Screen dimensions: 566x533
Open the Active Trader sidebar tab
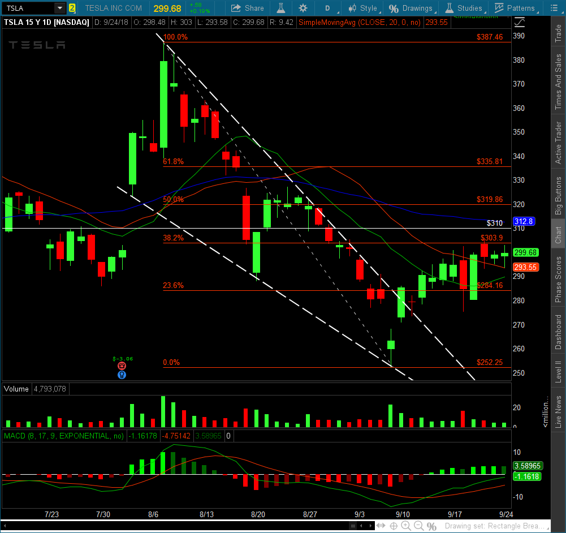(x=559, y=142)
